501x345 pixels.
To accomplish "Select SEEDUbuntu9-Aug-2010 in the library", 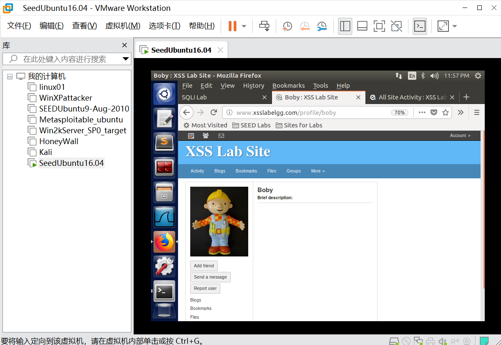I will click(x=84, y=109).
